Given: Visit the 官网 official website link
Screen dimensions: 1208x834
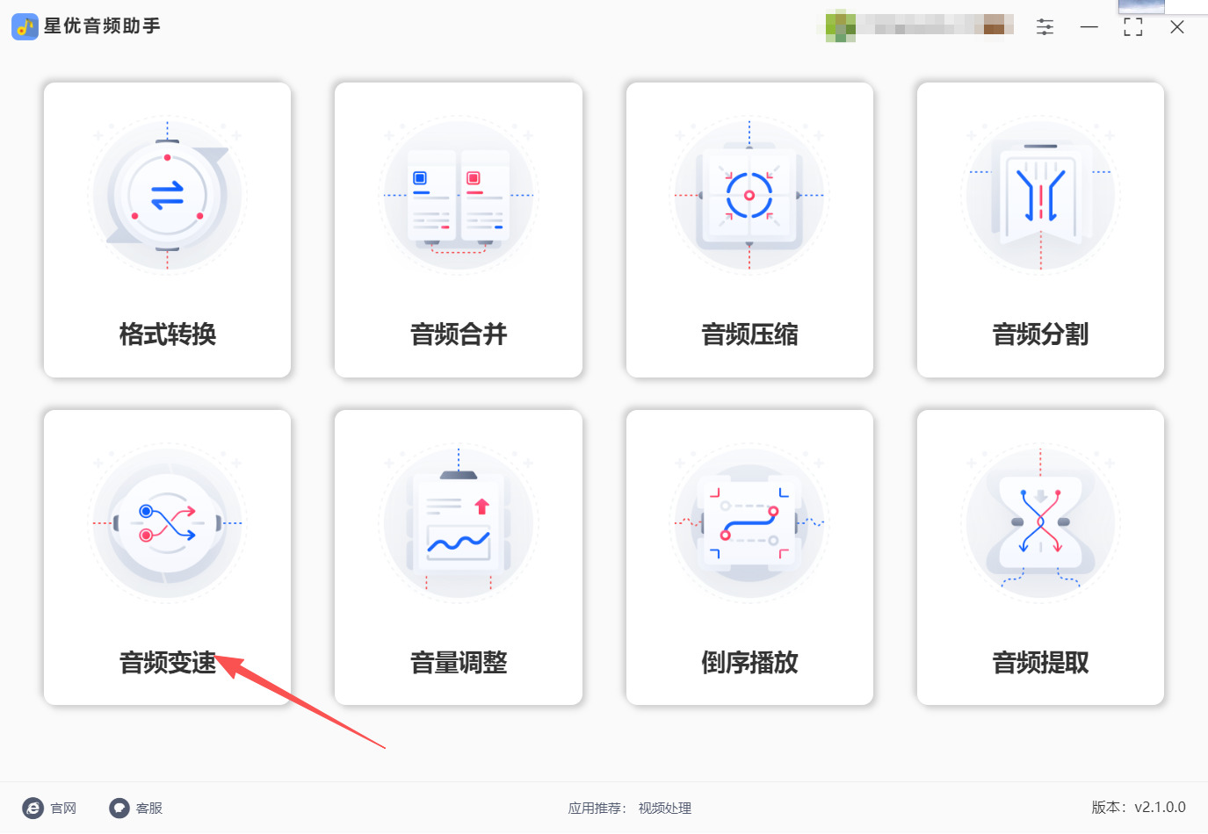Looking at the screenshot, I should [x=50, y=808].
